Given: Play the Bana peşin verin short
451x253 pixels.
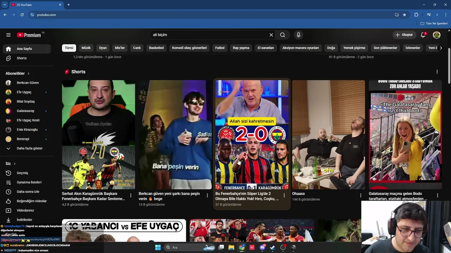Looking at the screenshot, I should tap(175, 135).
